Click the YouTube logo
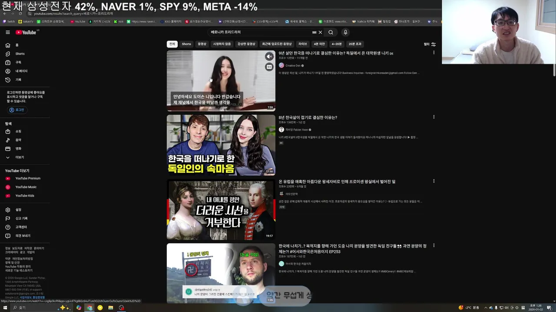This screenshot has width=556, height=312. [x=27, y=32]
